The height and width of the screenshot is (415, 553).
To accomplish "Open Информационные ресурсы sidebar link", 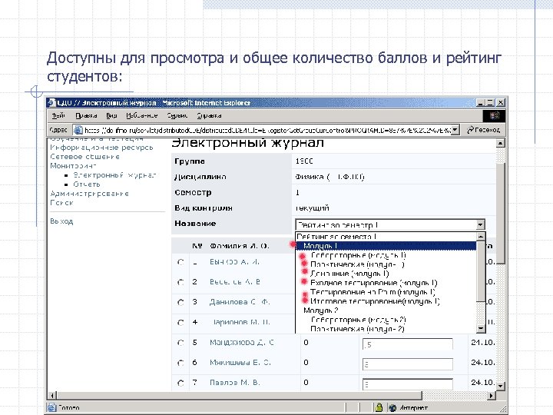I will coord(101,148).
